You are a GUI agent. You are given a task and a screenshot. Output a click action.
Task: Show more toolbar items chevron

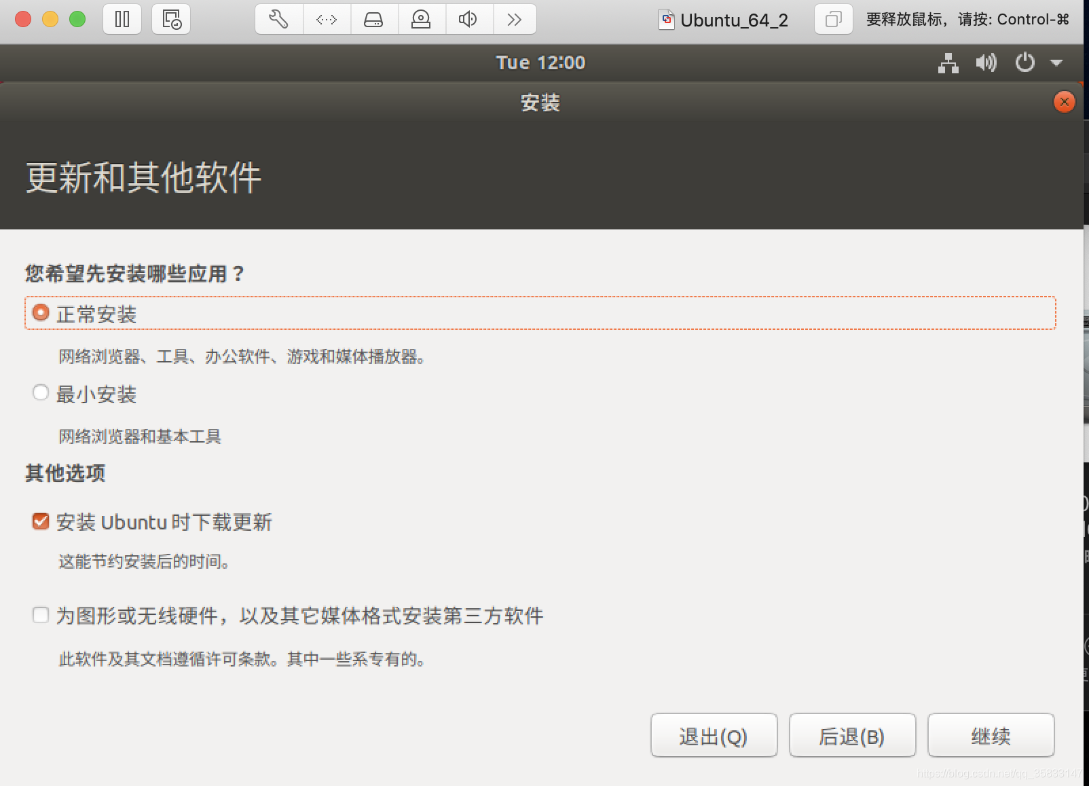(x=514, y=19)
